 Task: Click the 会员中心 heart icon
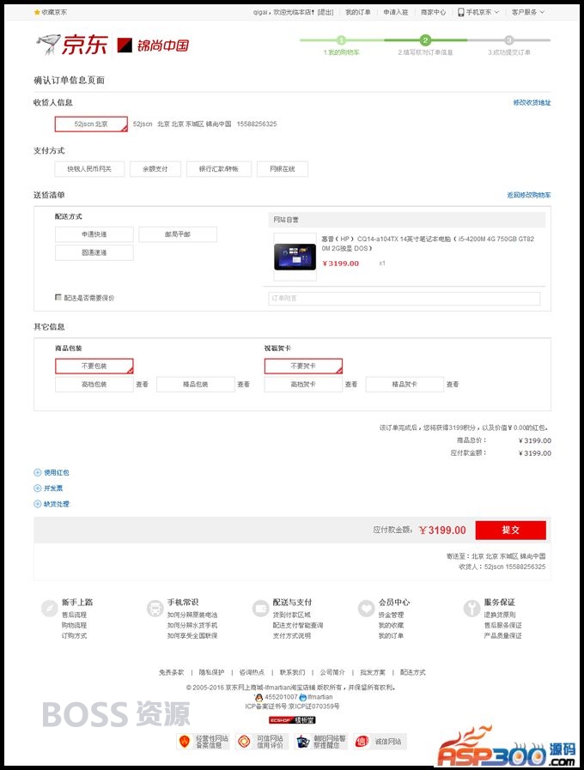coord(367,609)
